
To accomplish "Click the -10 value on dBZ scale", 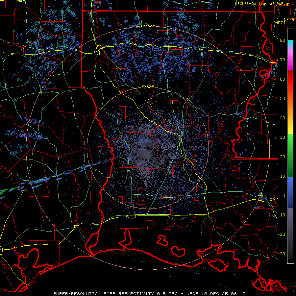I will [281, 215].
